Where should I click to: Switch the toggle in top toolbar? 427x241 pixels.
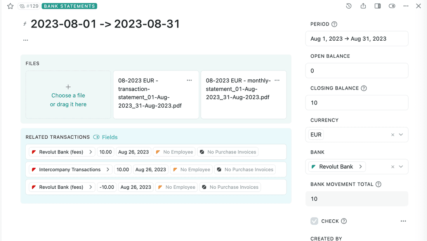point(392,6)
